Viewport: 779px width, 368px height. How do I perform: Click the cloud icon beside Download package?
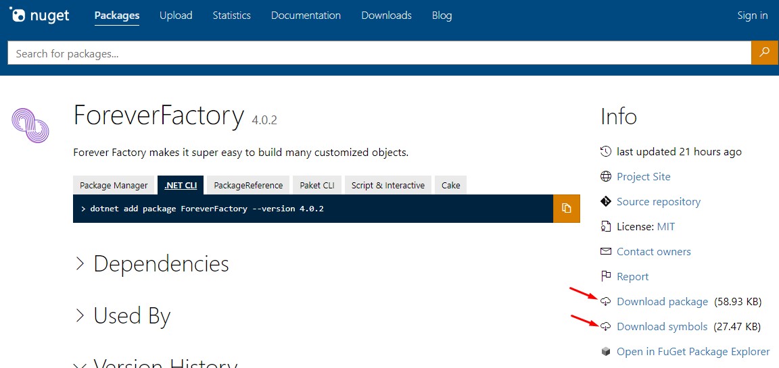pos(606,301)
